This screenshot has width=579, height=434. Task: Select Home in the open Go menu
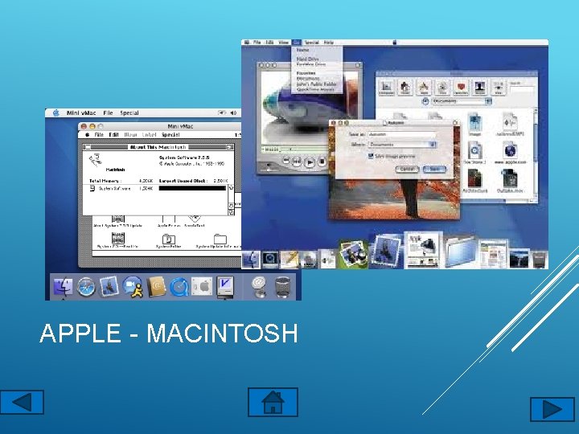click(x=303, y=50)
